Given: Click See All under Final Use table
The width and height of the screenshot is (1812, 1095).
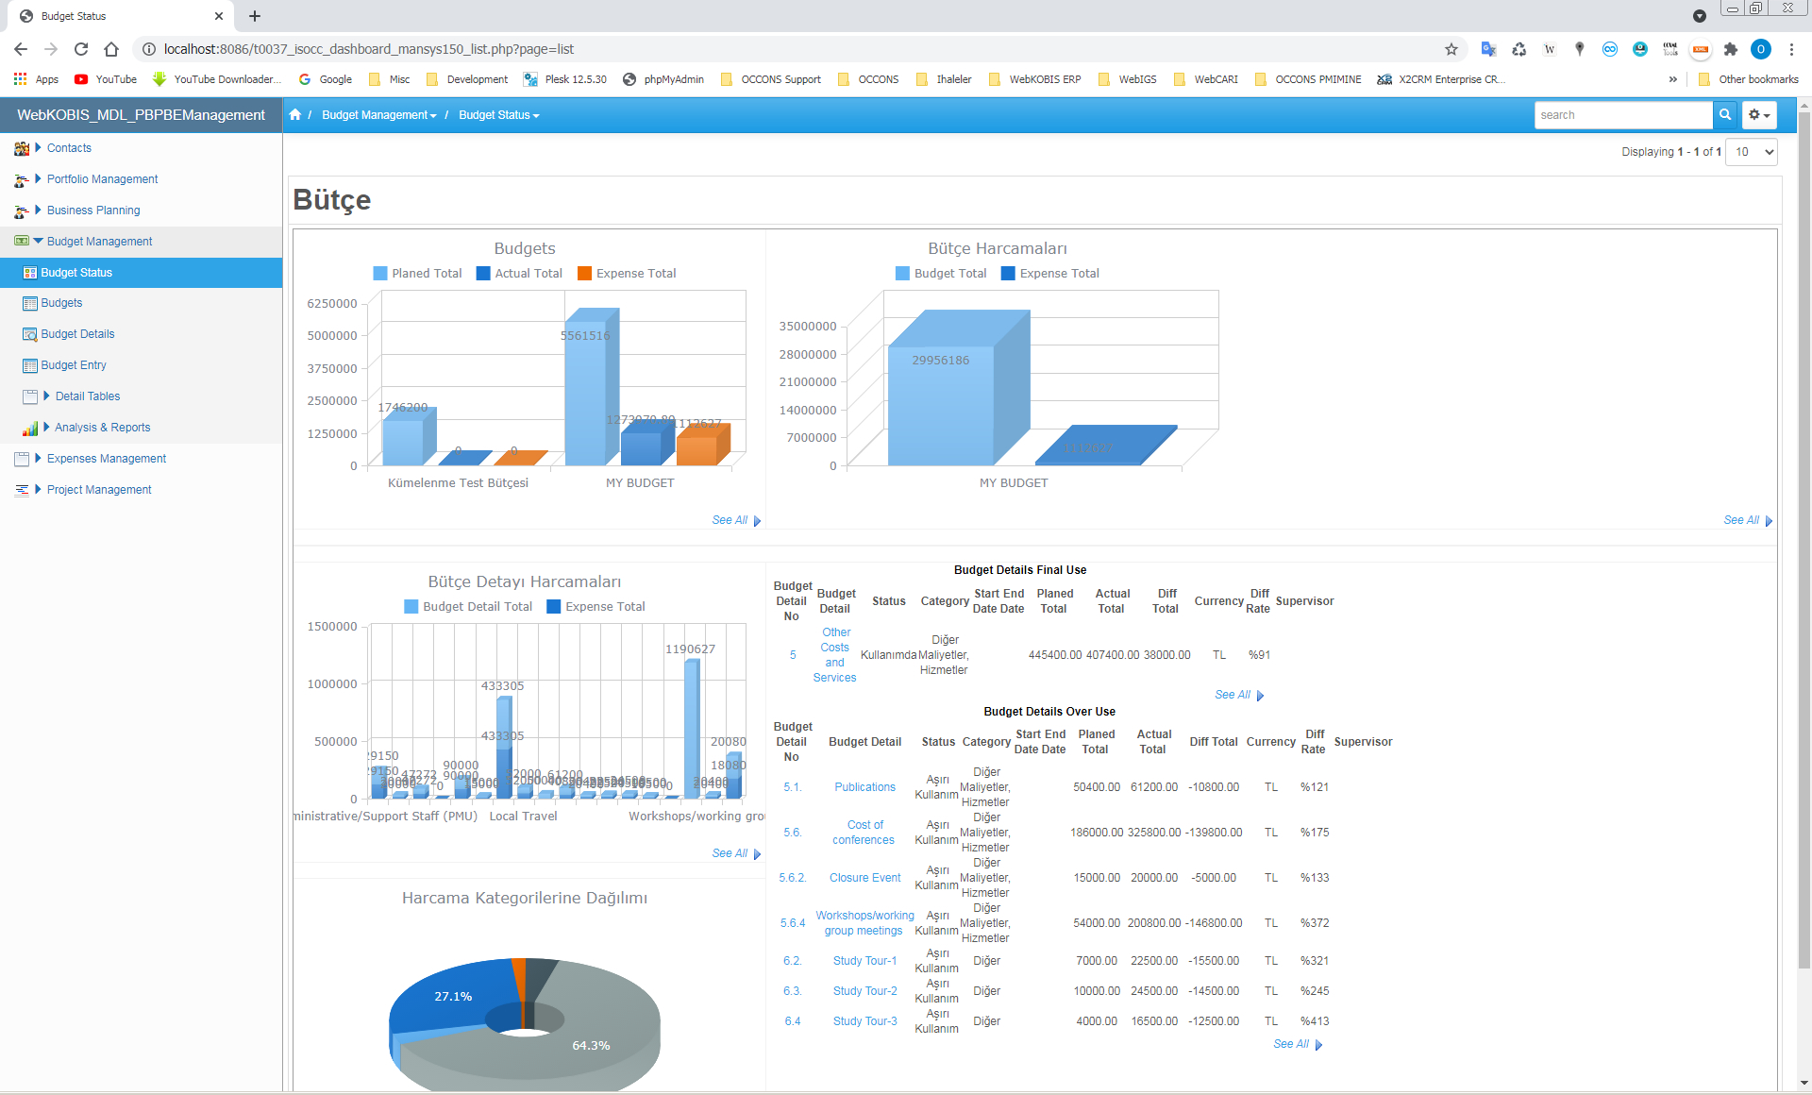Looking at the screenshot, I should [x=1239, y=695].
